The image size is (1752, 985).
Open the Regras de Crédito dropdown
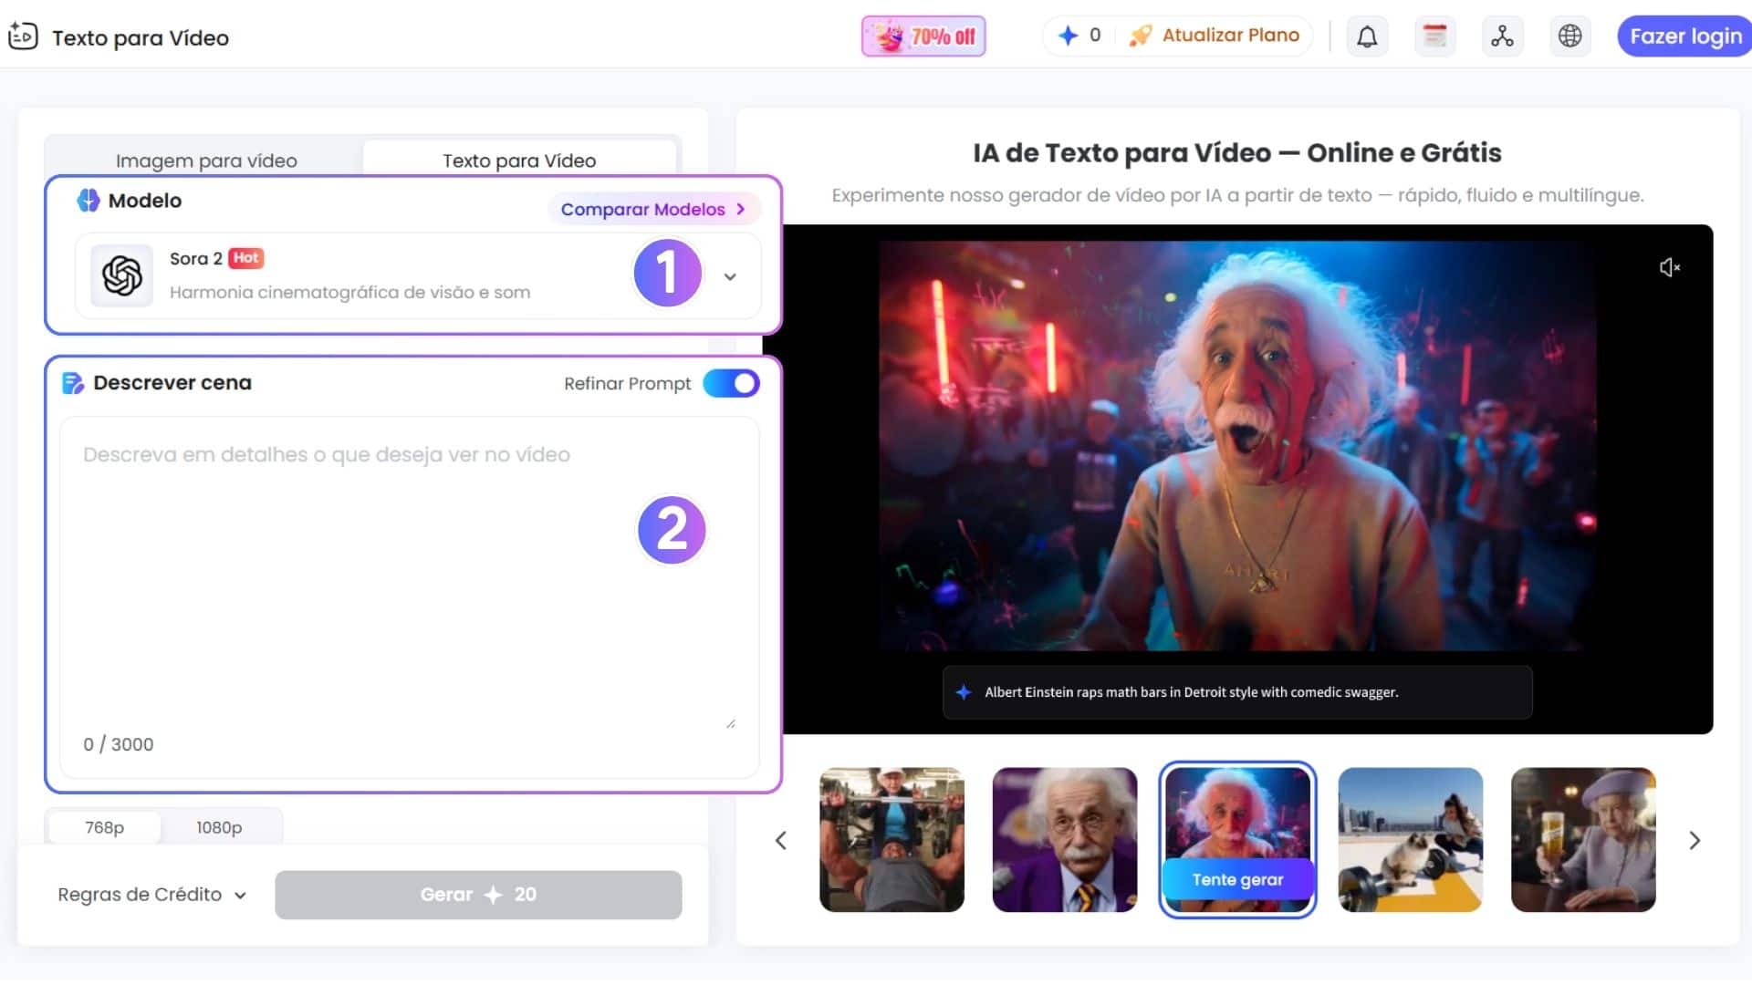pos(151,895)
